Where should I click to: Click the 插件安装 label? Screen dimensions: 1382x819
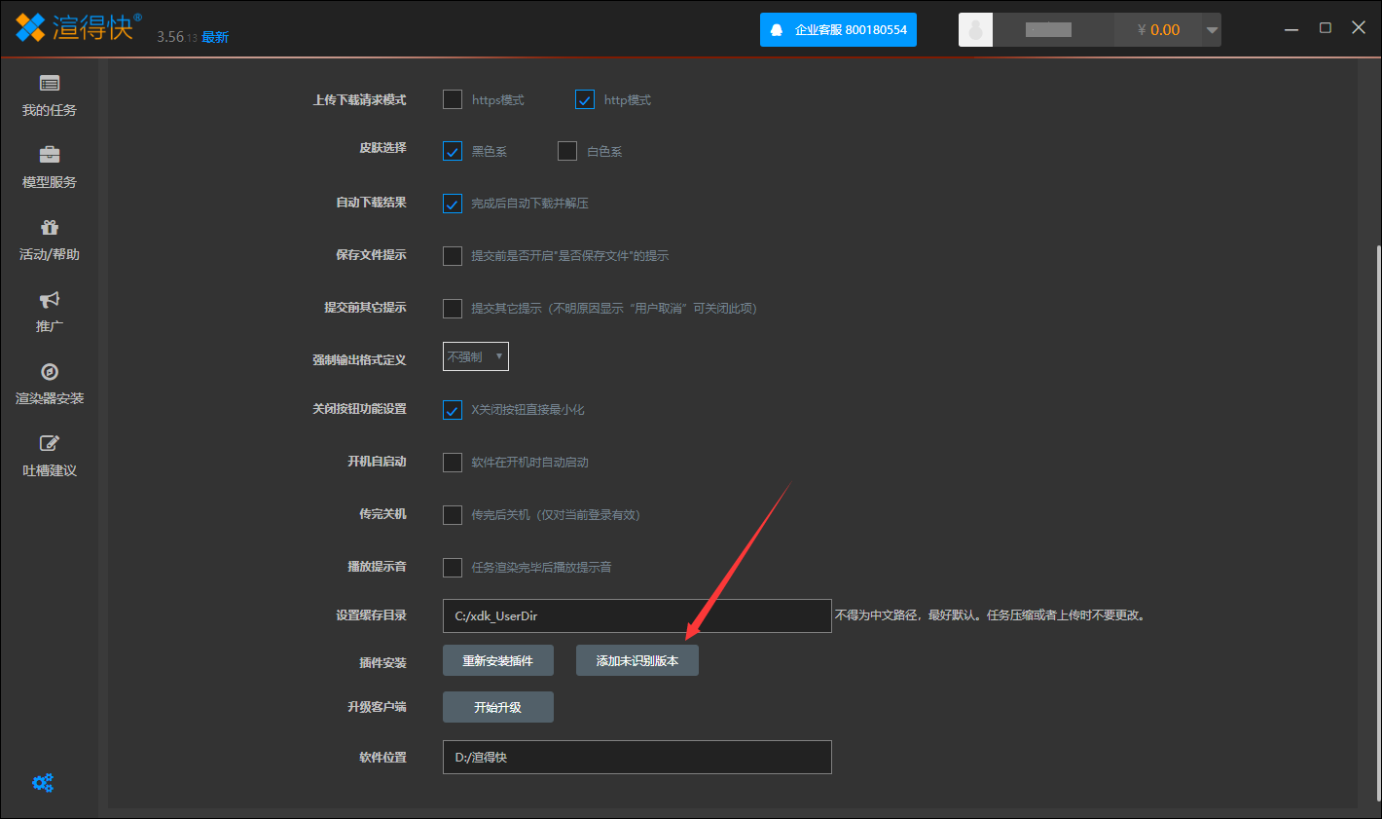(x=382, y=663)
